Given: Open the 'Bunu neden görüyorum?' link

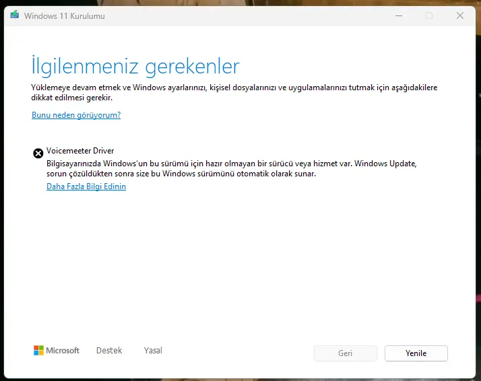Looking at the screenshot, I should pos(76,115).
